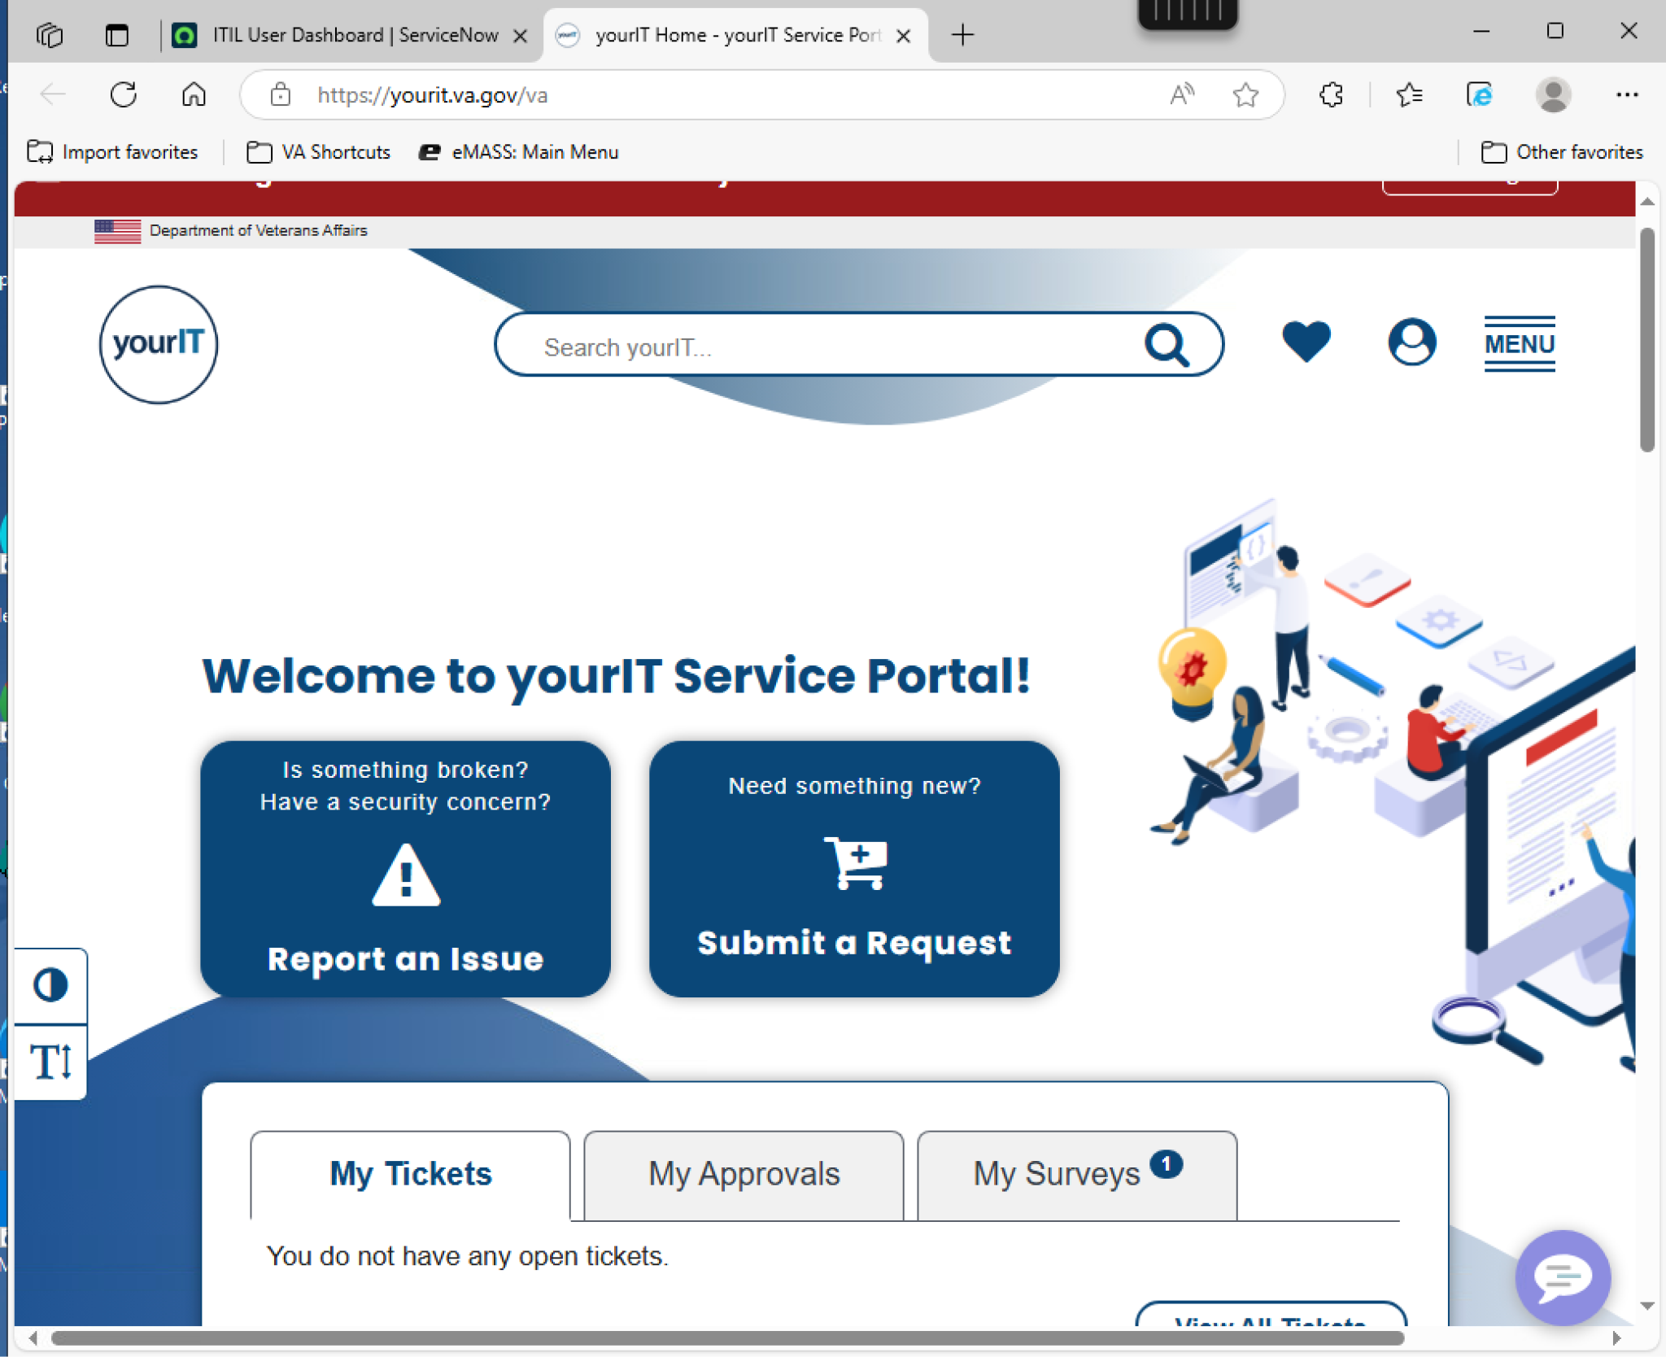Screen dimensions: 1666x1357
Task: Click the Read aloud icon
Action: click(x=1182, y=95)
